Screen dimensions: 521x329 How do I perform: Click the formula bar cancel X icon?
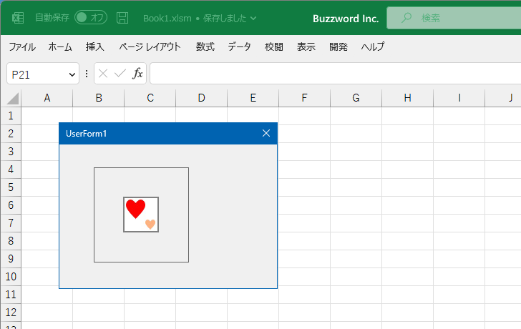(x=103, y=74)
